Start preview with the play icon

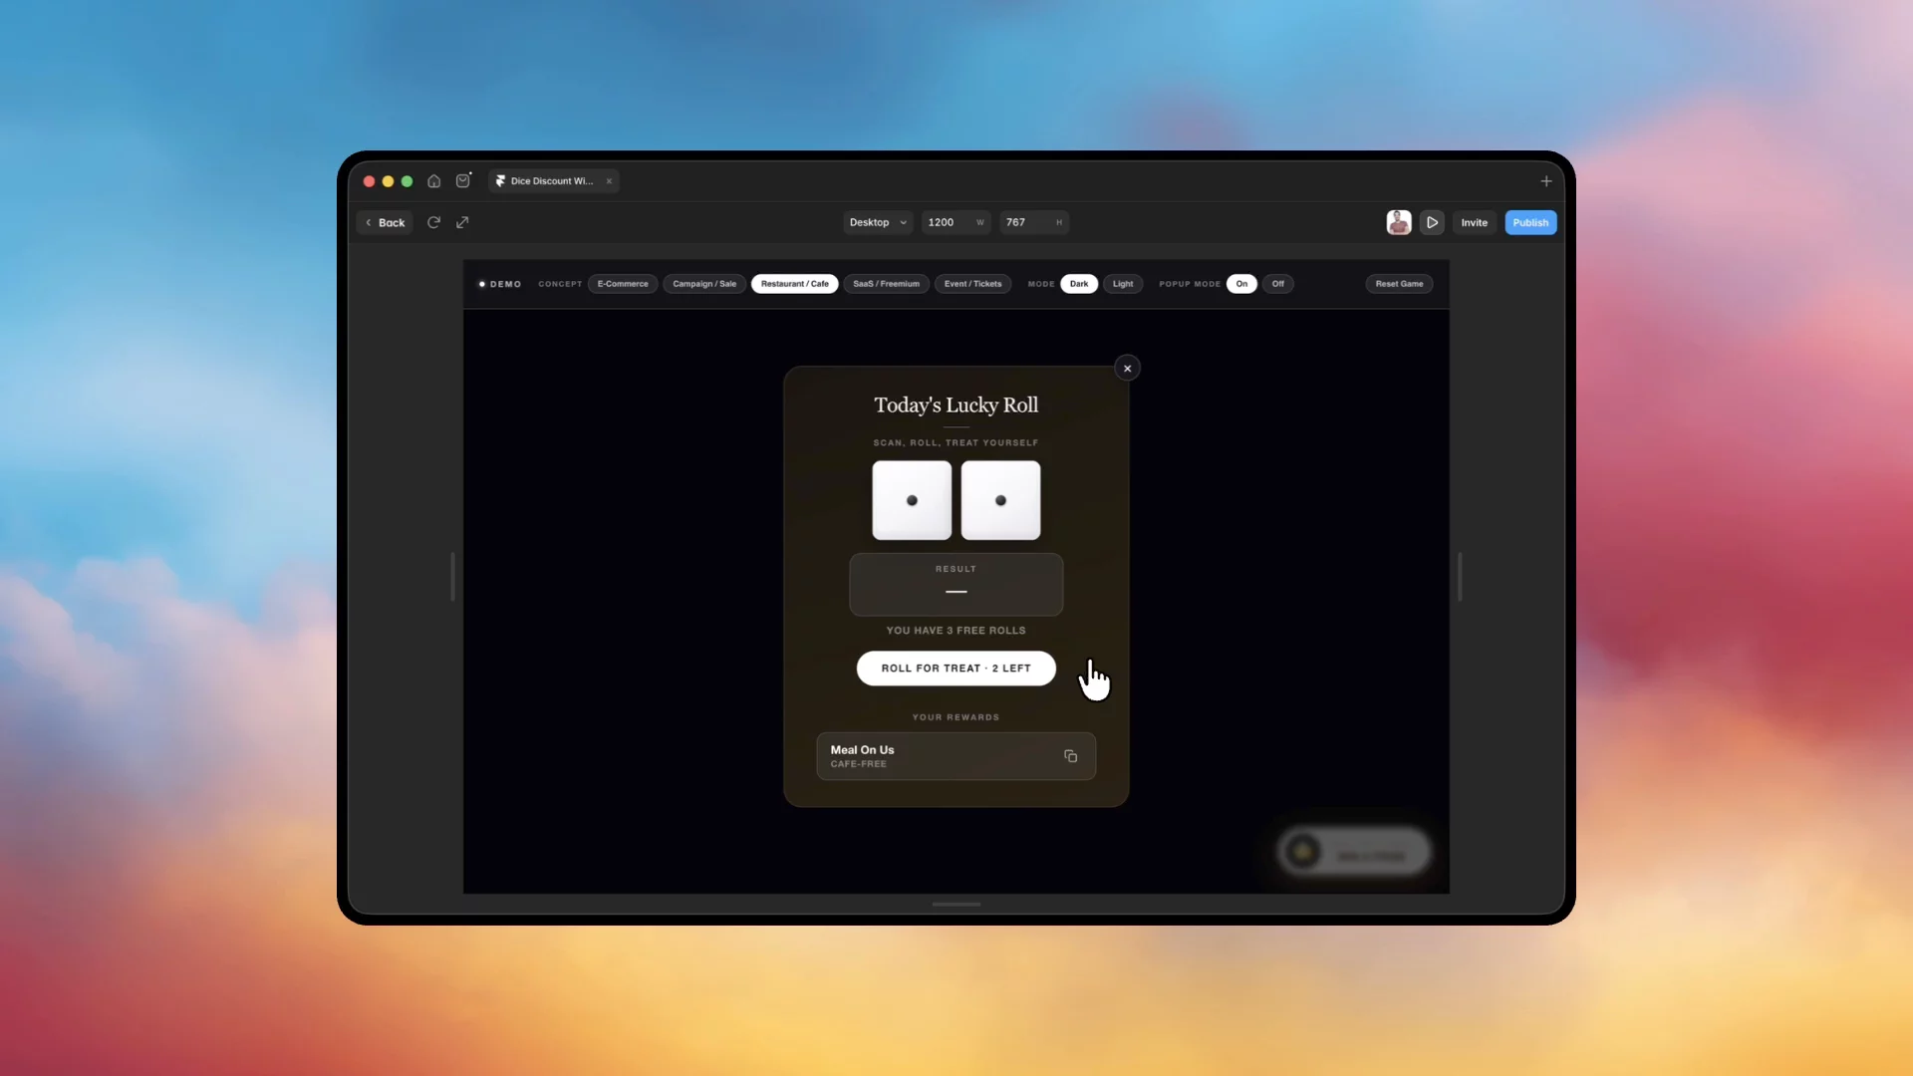click(1432, 222)
